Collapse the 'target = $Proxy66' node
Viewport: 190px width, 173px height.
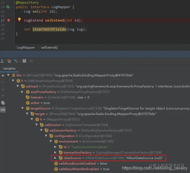27,114
